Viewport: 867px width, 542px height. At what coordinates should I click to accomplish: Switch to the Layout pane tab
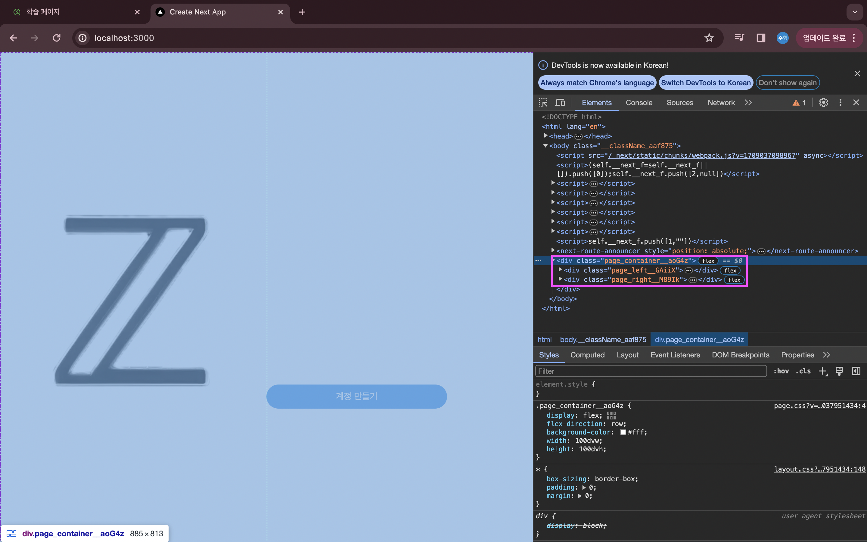coord(627,355)
